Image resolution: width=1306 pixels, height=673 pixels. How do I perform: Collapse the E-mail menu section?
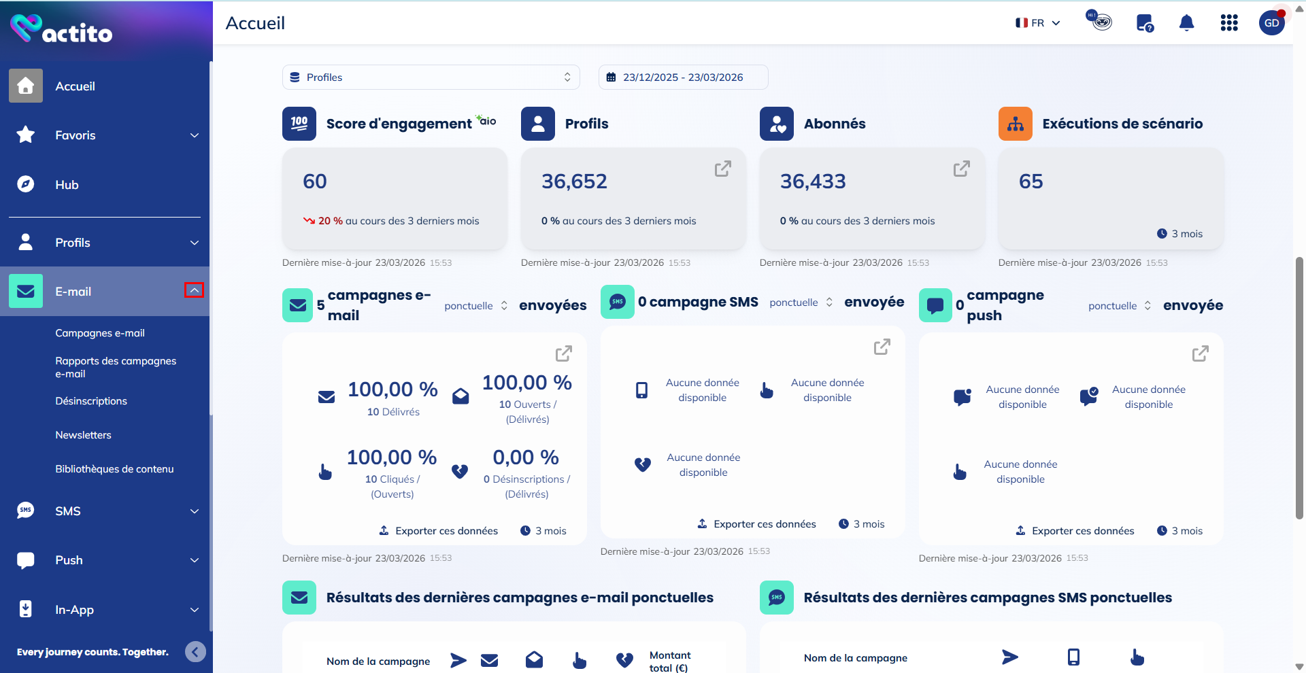pos(194,291)
